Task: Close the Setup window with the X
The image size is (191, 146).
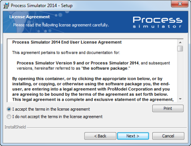Action: (180, 4)
